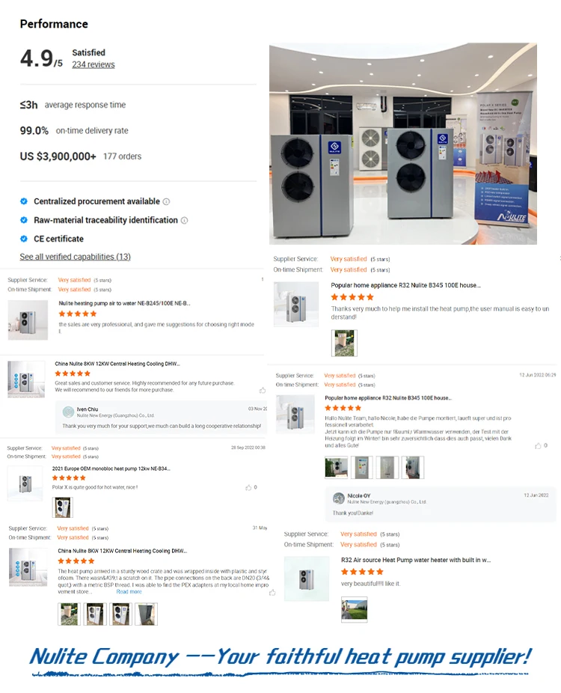Open the 234 reviews link
The width and height of the screenshot is (561, 693).
pos(93,64)
